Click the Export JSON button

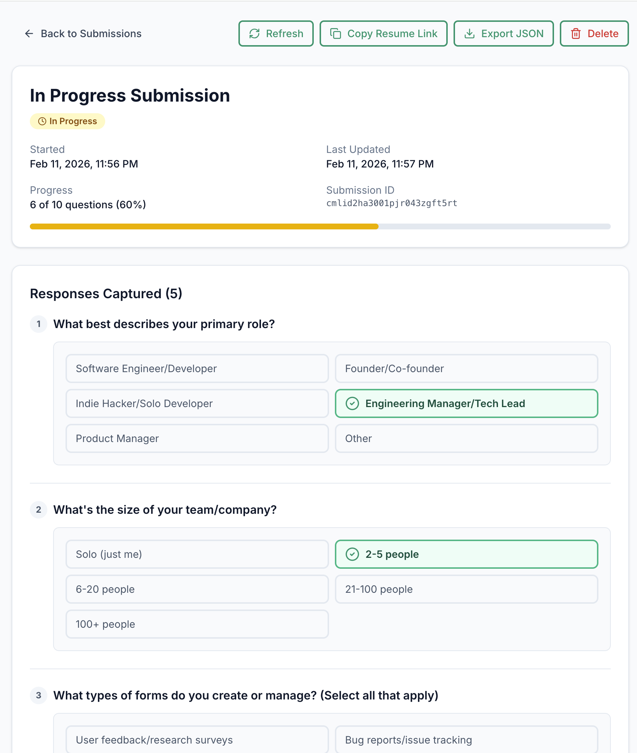coord(503,33)
